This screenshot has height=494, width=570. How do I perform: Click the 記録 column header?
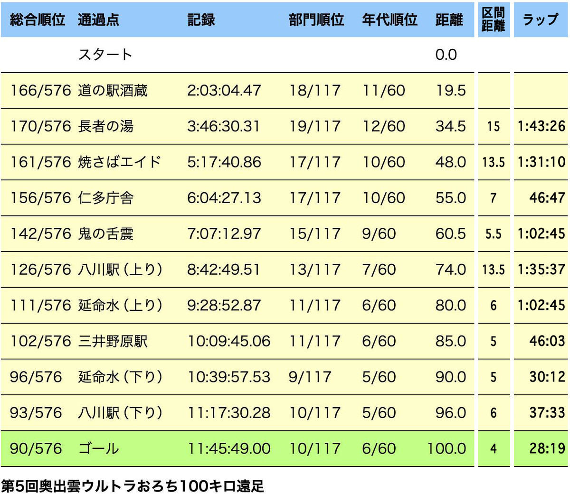pyautogui.click(x=201, y=20)
